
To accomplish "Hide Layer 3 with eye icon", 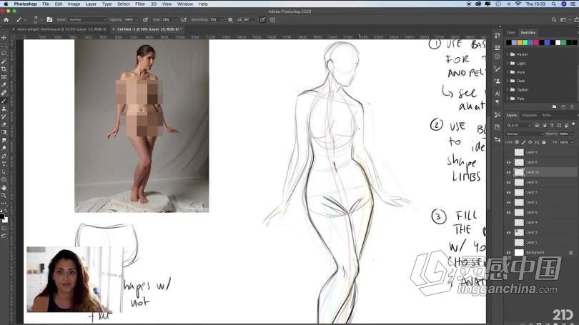I will click(x=508, y=233).
